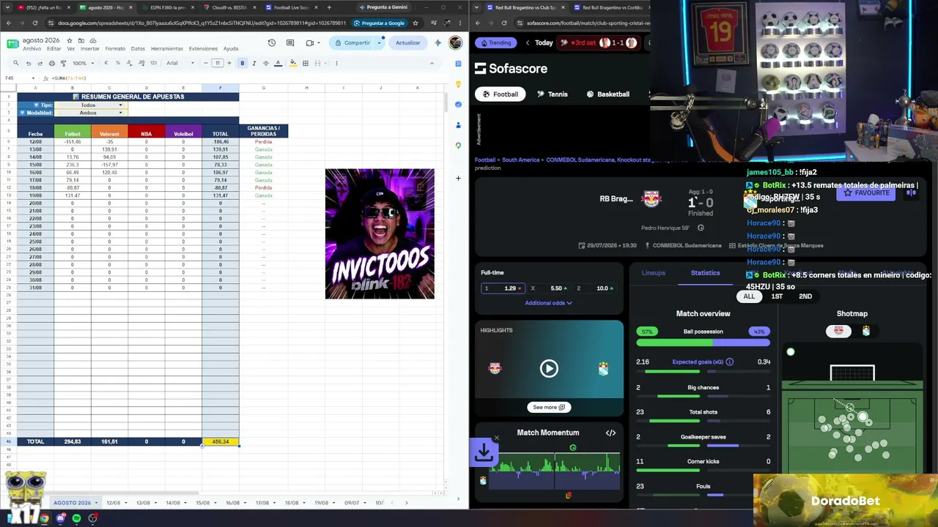Image resolution: width=938 pixels, height=527 pixels.
Task: Redo the last action in Sheets
Action: [x=40, y=63]
